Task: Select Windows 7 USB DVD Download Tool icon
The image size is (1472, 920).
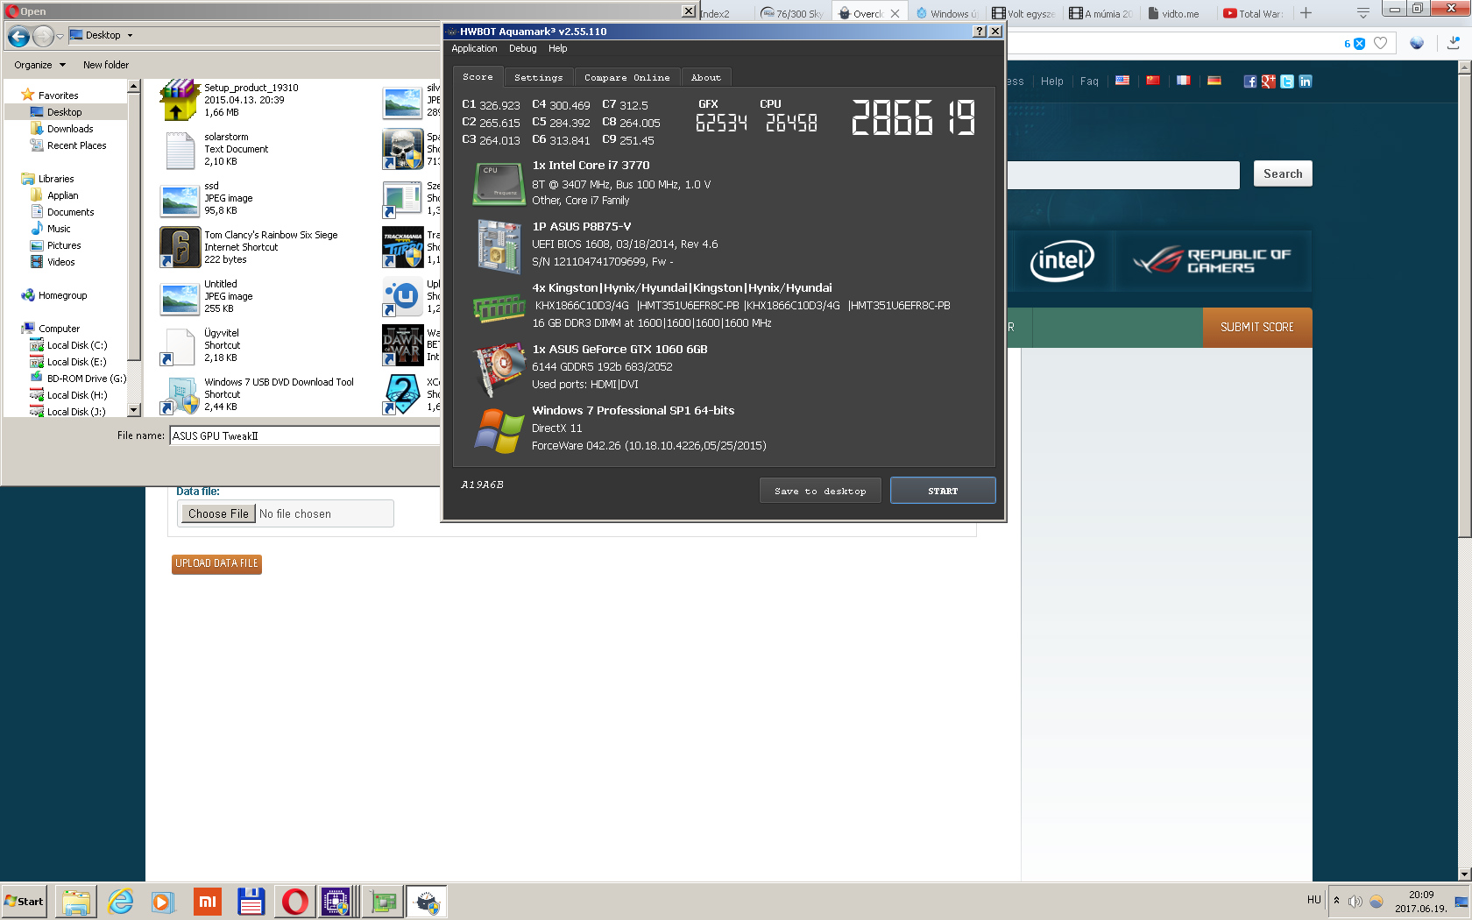Action: (180, 395)
